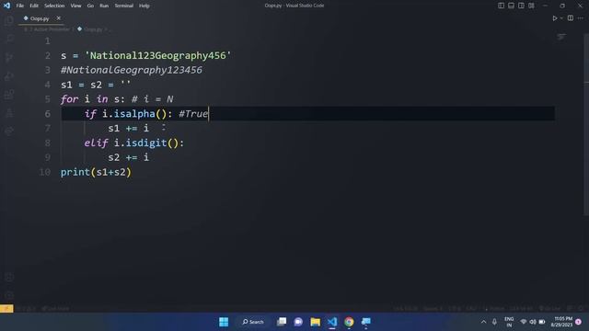Open the chat app on taskbar

point(298,322)
